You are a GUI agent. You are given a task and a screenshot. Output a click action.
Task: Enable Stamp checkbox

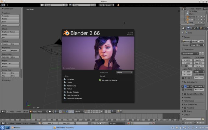click(x=185, y=111)
